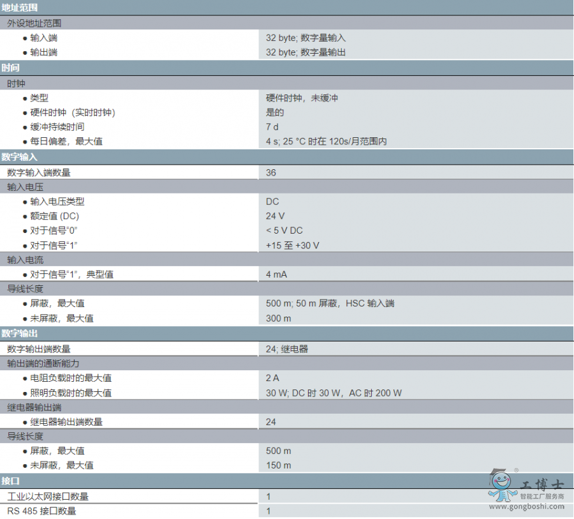The height and width of the screenshot is (519, 574).
Task: Click the value '30 W; DC 时 30 W，AC 时 200 W'
Action: pyautogui.click(x=334, y=393)
